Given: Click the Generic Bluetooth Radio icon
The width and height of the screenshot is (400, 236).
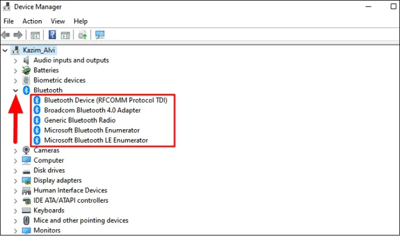Looking at the screenshot, I should tap(37, 120).
